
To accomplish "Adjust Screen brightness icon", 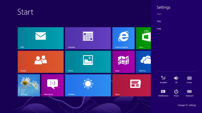I will [189, 79].
